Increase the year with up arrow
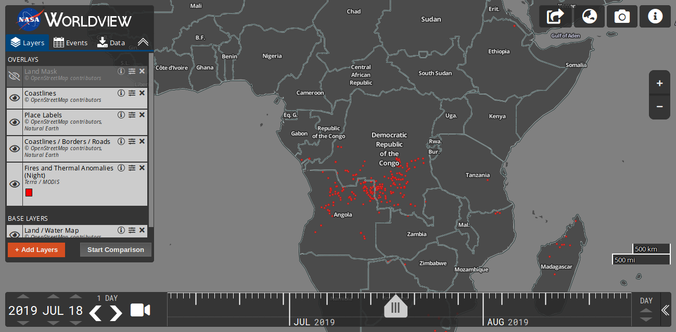The height and width of the screenshot is (332, 676). click(x=23, y=297)
